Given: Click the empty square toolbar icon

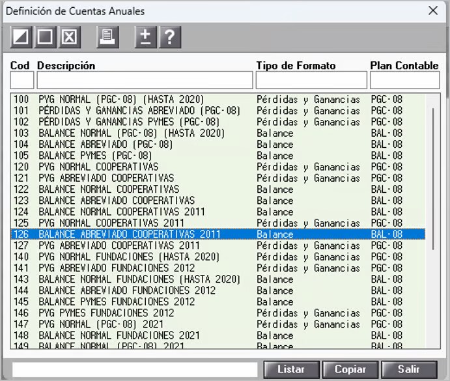Looking at the screenshot, I should 46,37.
